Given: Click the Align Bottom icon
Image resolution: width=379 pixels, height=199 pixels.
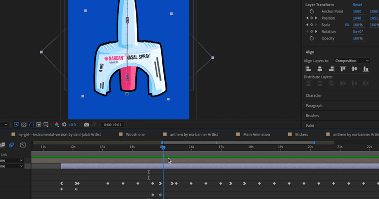Looking at the screenshot, I should (366, 69).
